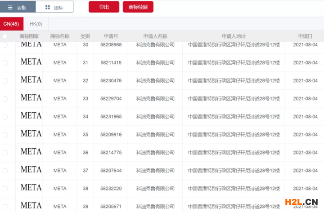Open the HK(0) tab
This screenshot has height=212, width=324.
tap(36, 24)
